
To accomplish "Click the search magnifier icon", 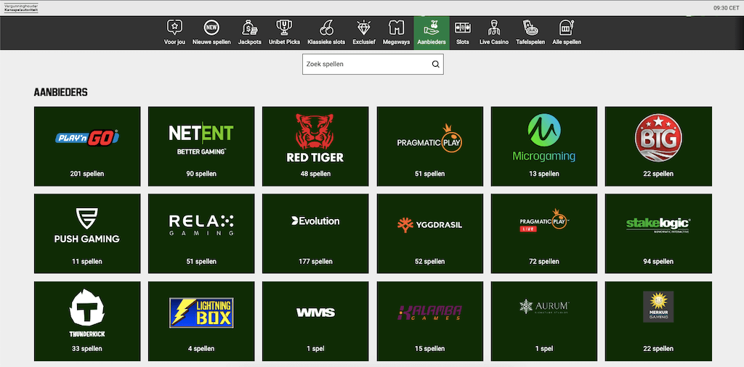I will [x=436, y=65].
